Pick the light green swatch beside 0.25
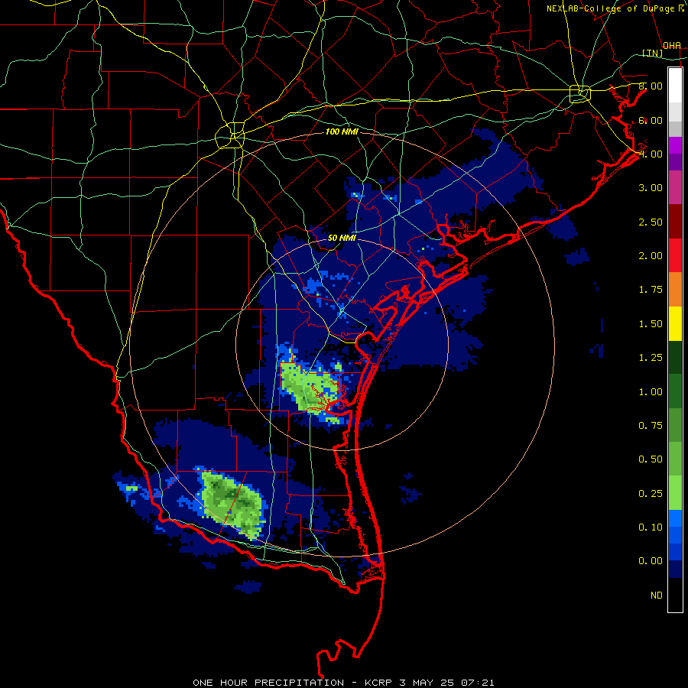688x688 pixels. (675, 493)
